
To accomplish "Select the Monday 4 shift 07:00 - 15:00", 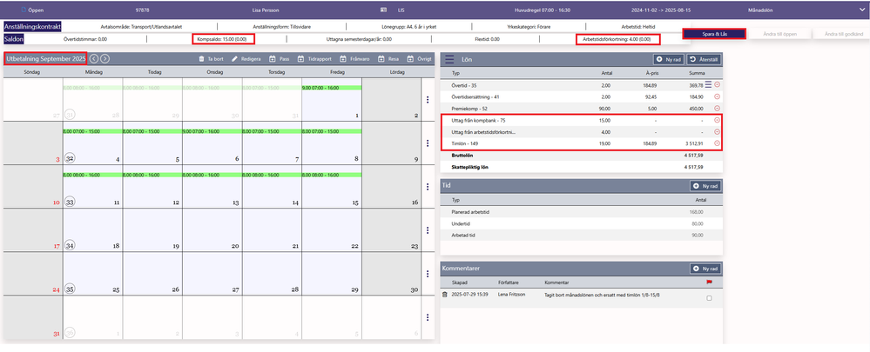I will (x=93, y=131).
